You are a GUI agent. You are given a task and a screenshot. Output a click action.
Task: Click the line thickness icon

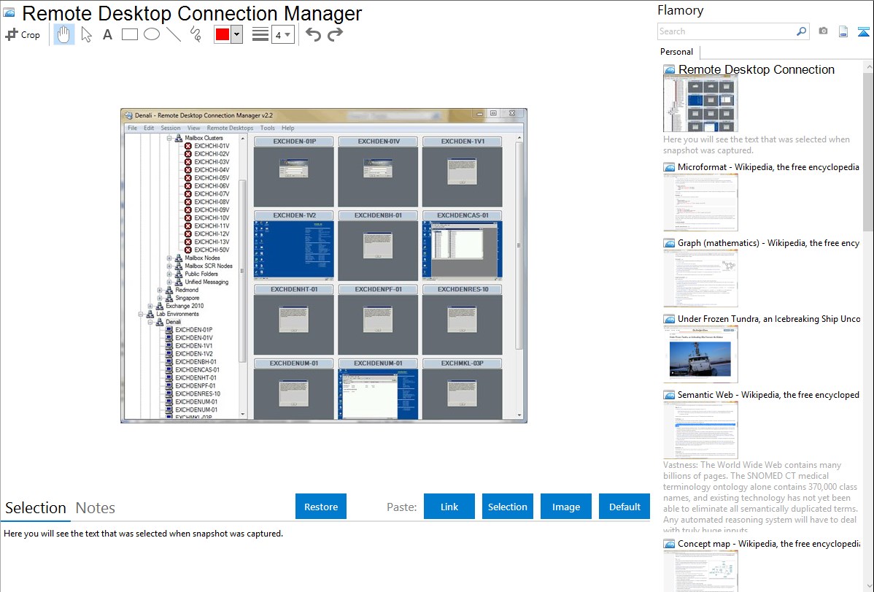(x=260, y=34)
